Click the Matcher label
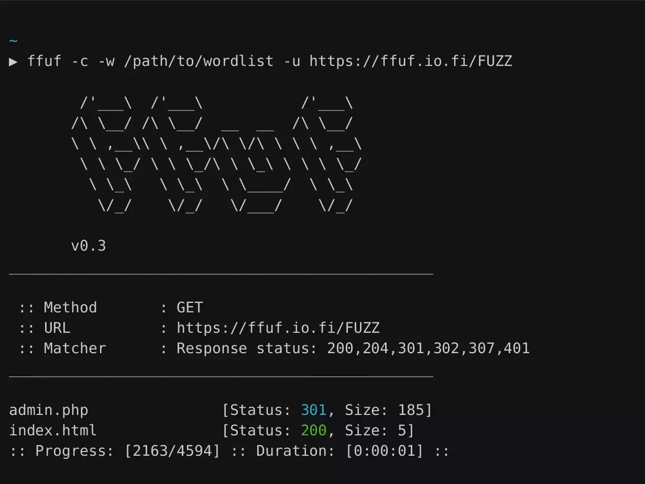 (75, 348)
